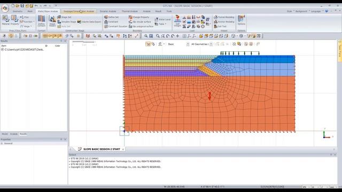Open the Stage Wizard tool
342x192 pixels.
[52, 21]
